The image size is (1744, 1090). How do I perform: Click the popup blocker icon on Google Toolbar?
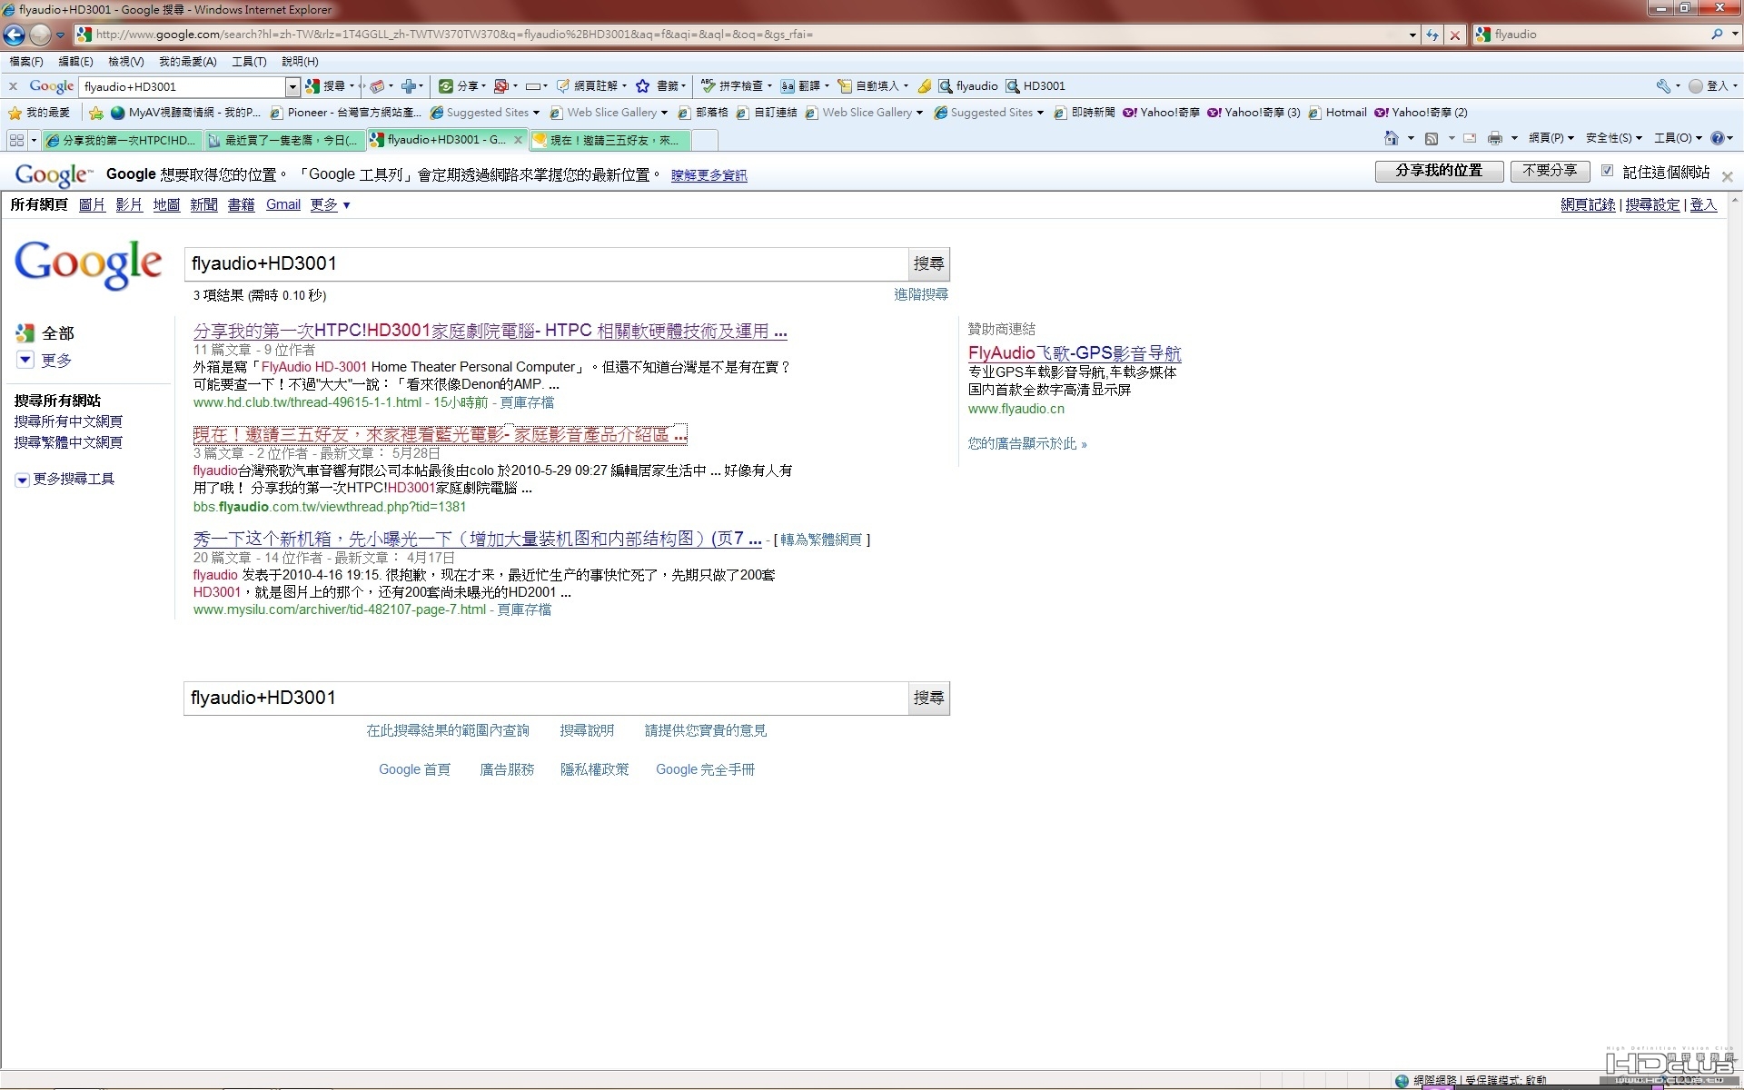(x=501, y=86)
